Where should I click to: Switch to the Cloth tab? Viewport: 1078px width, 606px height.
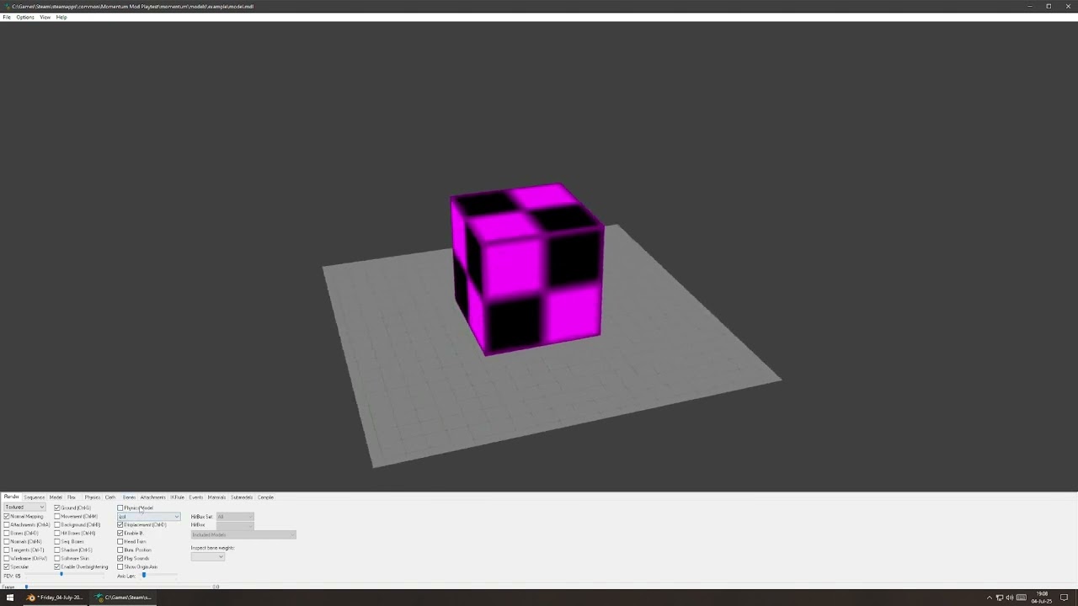(110, 497)
